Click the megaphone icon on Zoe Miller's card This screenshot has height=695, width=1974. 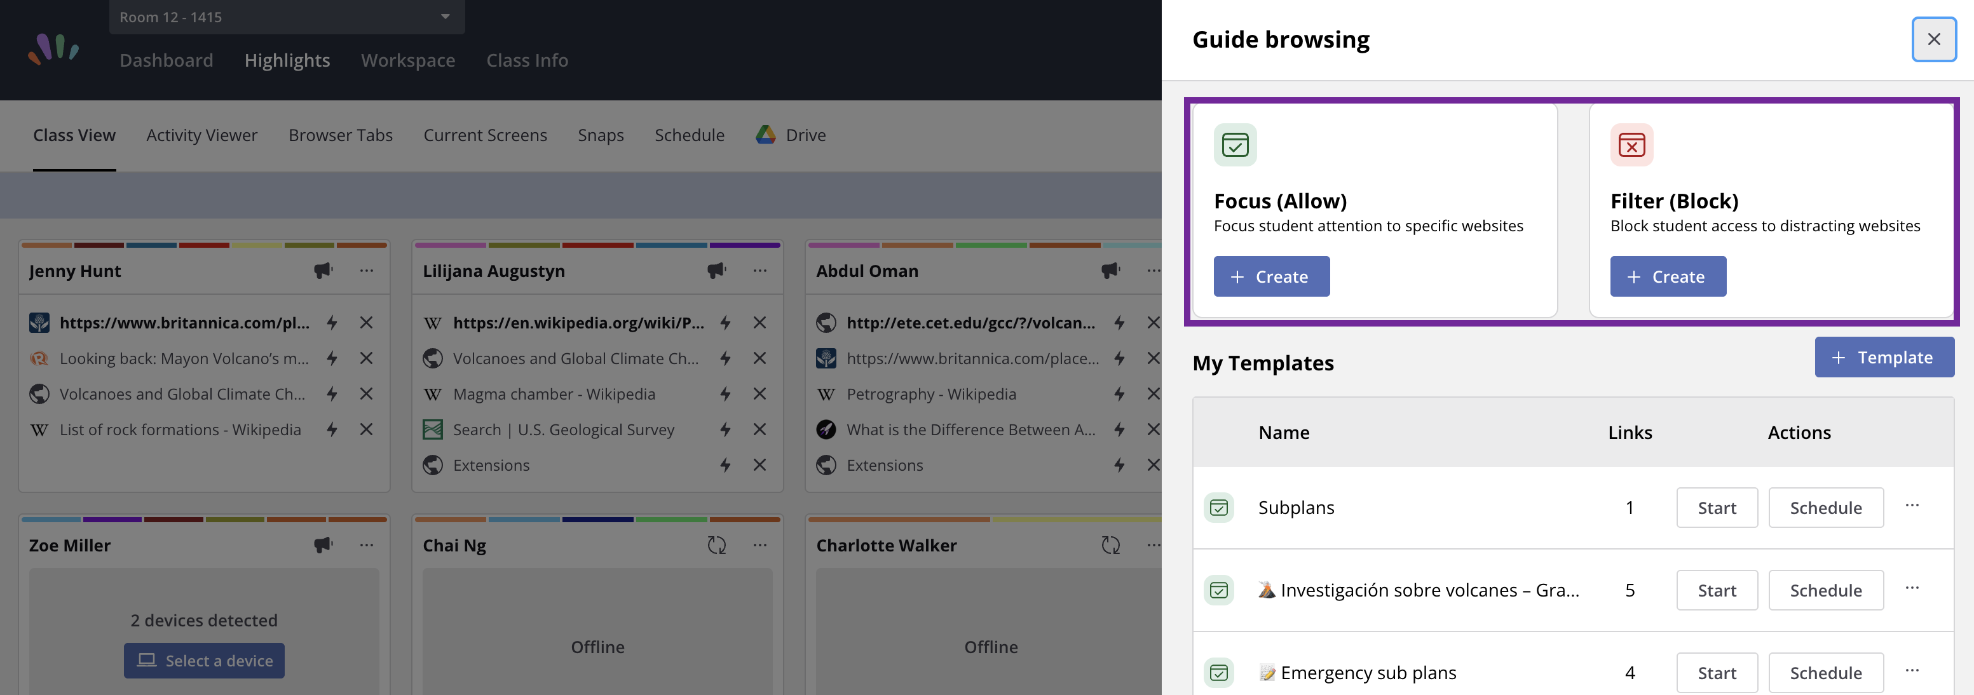(x=323, y=545)
